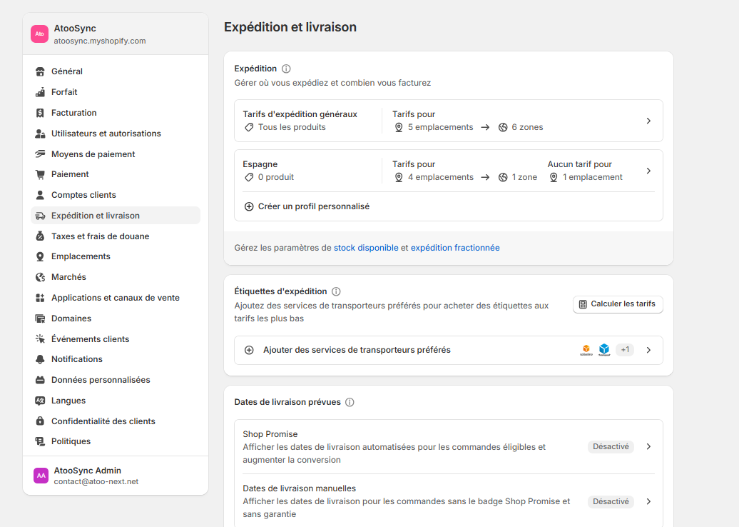The width and height of the screenshot is (739, 527).
Task: Click the +1 carriers badge
Action: (x=625, y=350)
